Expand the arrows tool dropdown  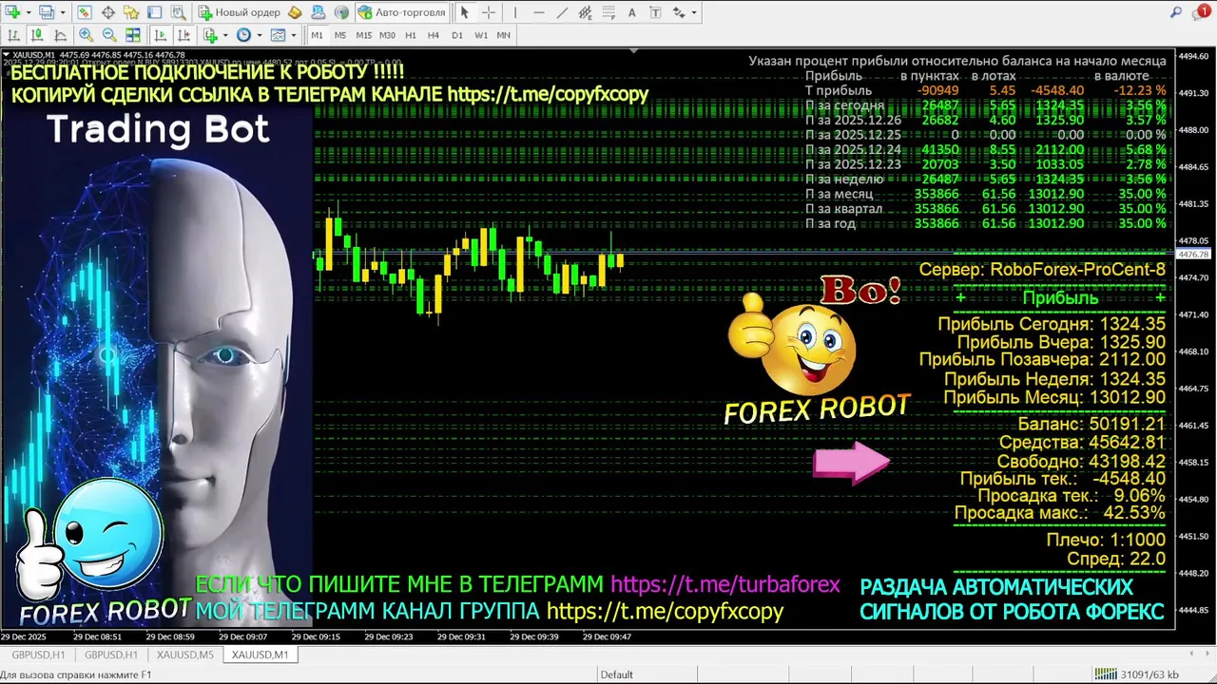coord(694,12)
